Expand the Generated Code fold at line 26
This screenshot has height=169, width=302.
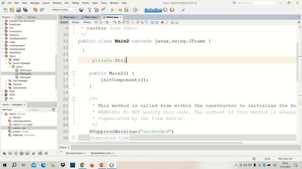pyautogui.click(x=74, y=138)
